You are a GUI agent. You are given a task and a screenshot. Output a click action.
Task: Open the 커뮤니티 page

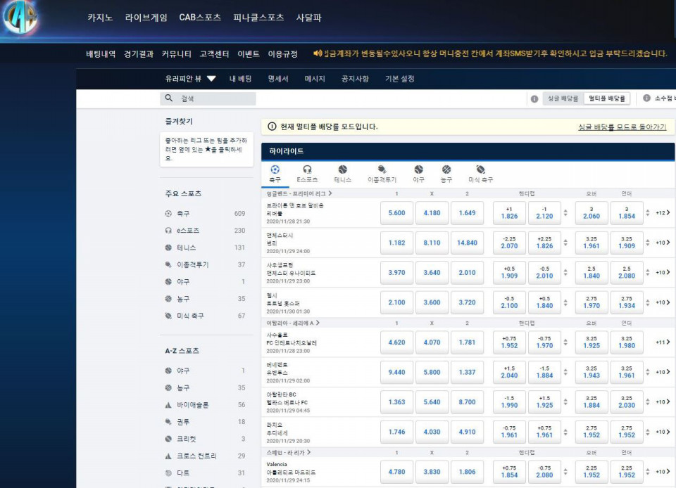pos(176,53)
